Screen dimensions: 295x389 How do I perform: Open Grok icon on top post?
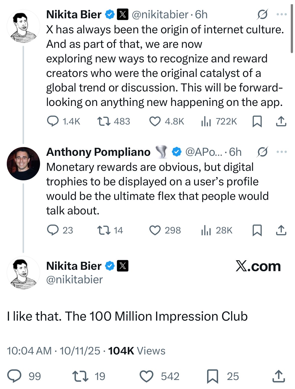[x=262, y=15]
